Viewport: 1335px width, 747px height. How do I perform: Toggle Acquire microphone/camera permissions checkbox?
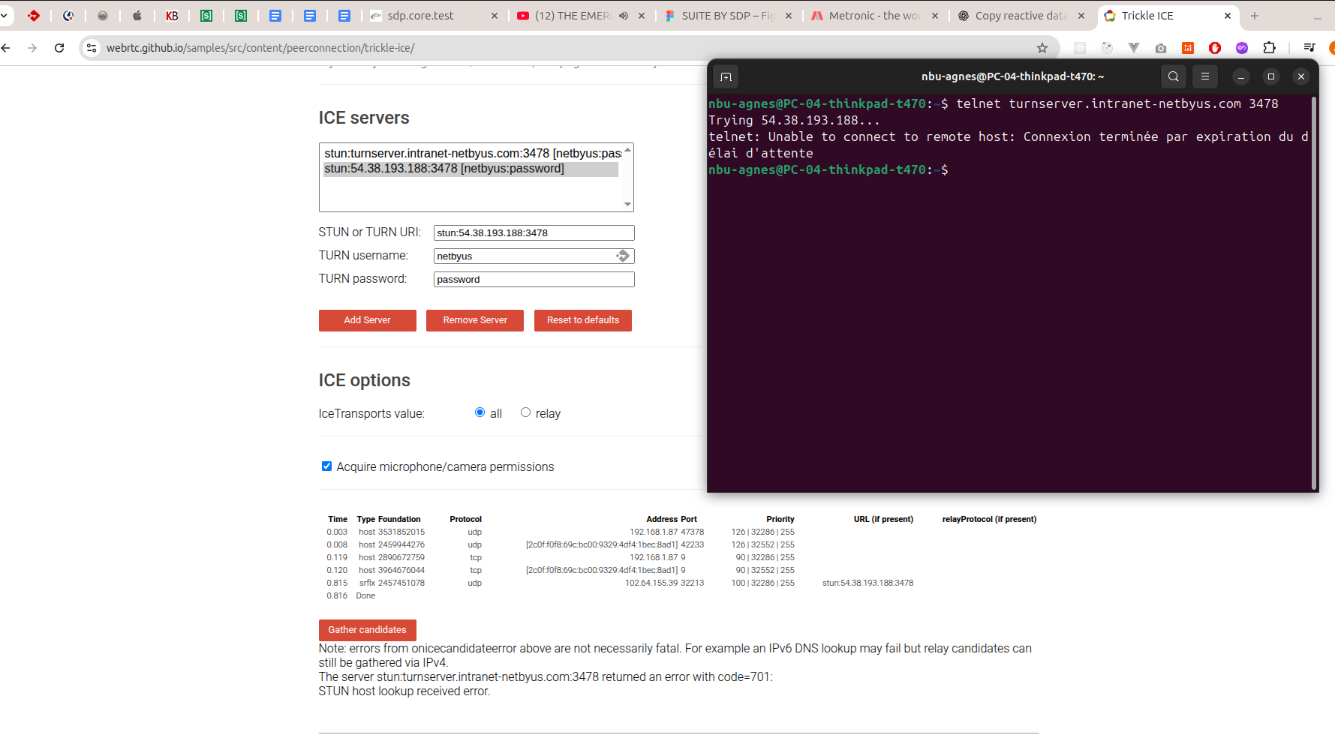326,466
